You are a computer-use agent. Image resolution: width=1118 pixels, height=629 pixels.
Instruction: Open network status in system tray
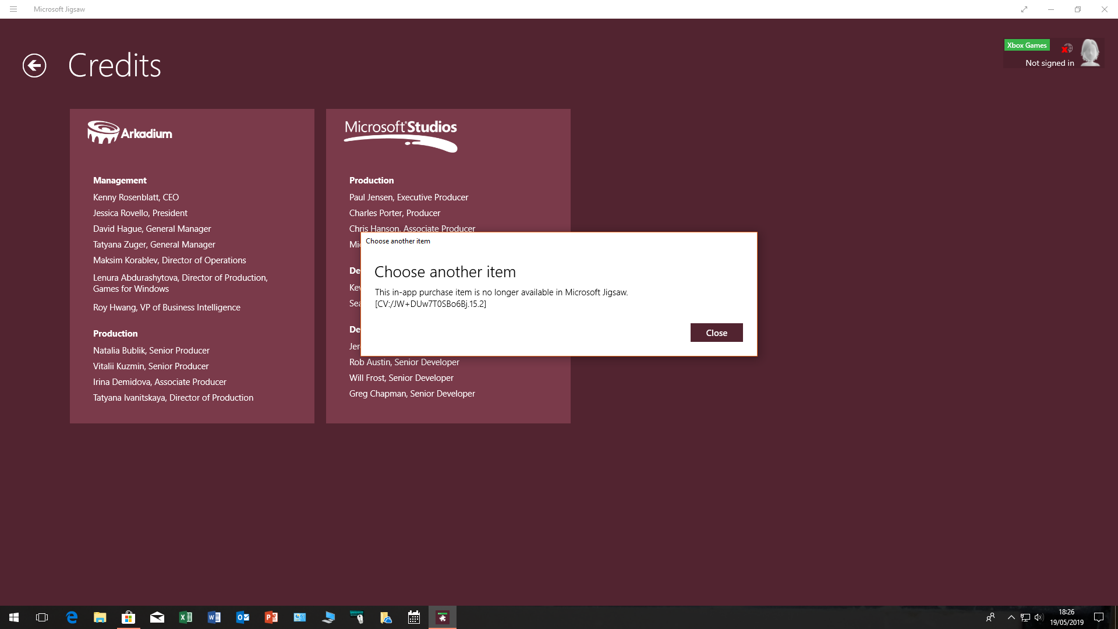1025,617
